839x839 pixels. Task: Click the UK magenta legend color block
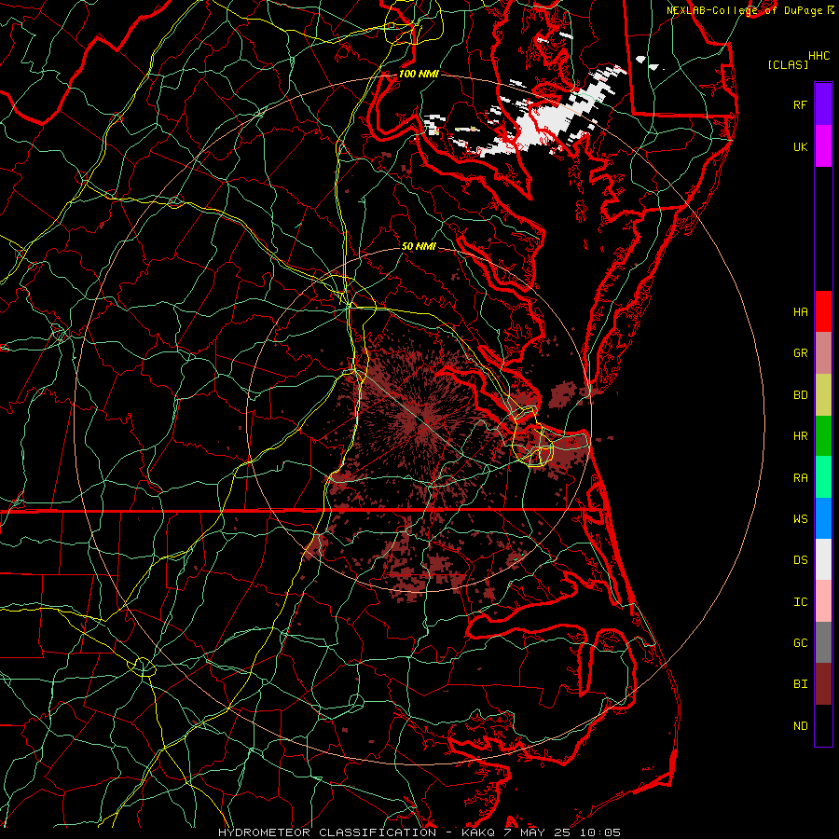coord(823,146)
